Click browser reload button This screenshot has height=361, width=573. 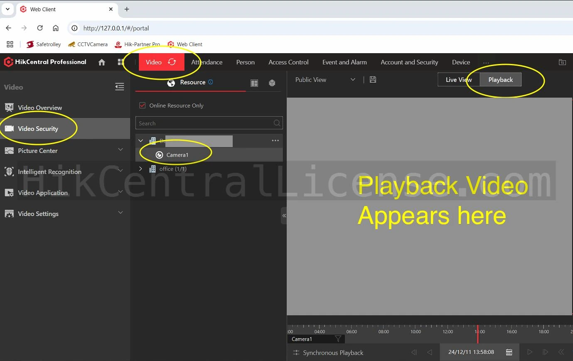coord(40,28)
